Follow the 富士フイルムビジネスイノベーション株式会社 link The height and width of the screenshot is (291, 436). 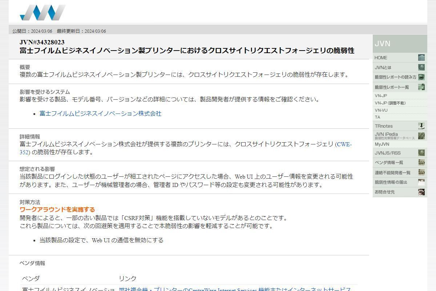coord(100,113)
